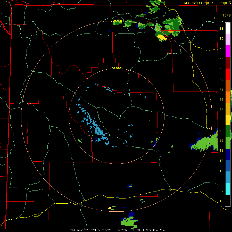Viewport: 232px width, 232px height.
Task: Click the '30' legend value
Action: 221,120
